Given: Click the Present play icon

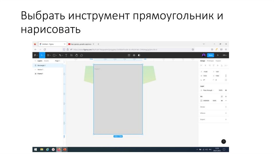Looking at the screenshot, I should [x=218, y=55].
